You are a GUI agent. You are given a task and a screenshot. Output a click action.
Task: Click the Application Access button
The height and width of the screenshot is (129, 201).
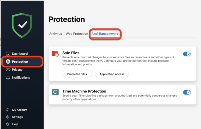click(x=112, y=74)
